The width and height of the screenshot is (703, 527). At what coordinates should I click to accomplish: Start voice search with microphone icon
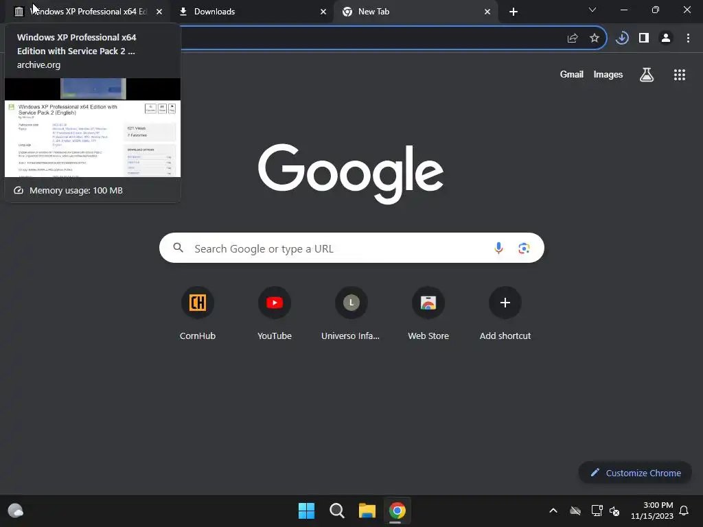(498, 248)
